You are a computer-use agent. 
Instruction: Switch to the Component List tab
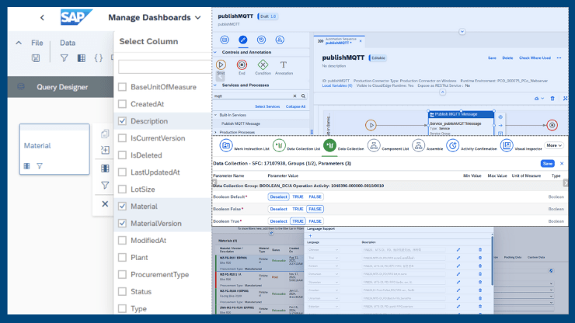pos(388,145)
